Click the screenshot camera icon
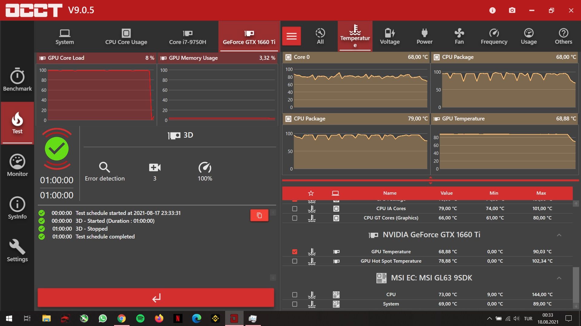The image size is (581, 326). tap(512, 10)
